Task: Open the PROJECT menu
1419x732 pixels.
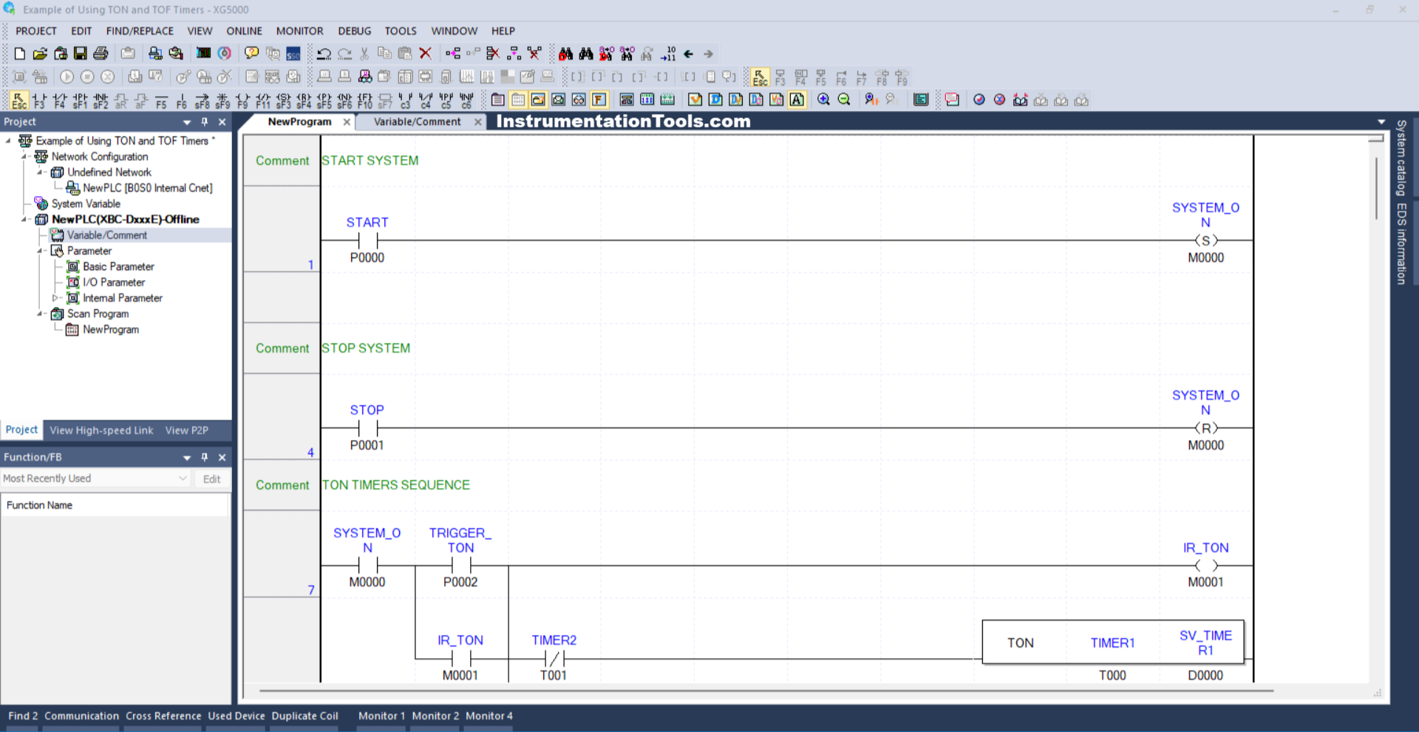Action: click(36, 31)
